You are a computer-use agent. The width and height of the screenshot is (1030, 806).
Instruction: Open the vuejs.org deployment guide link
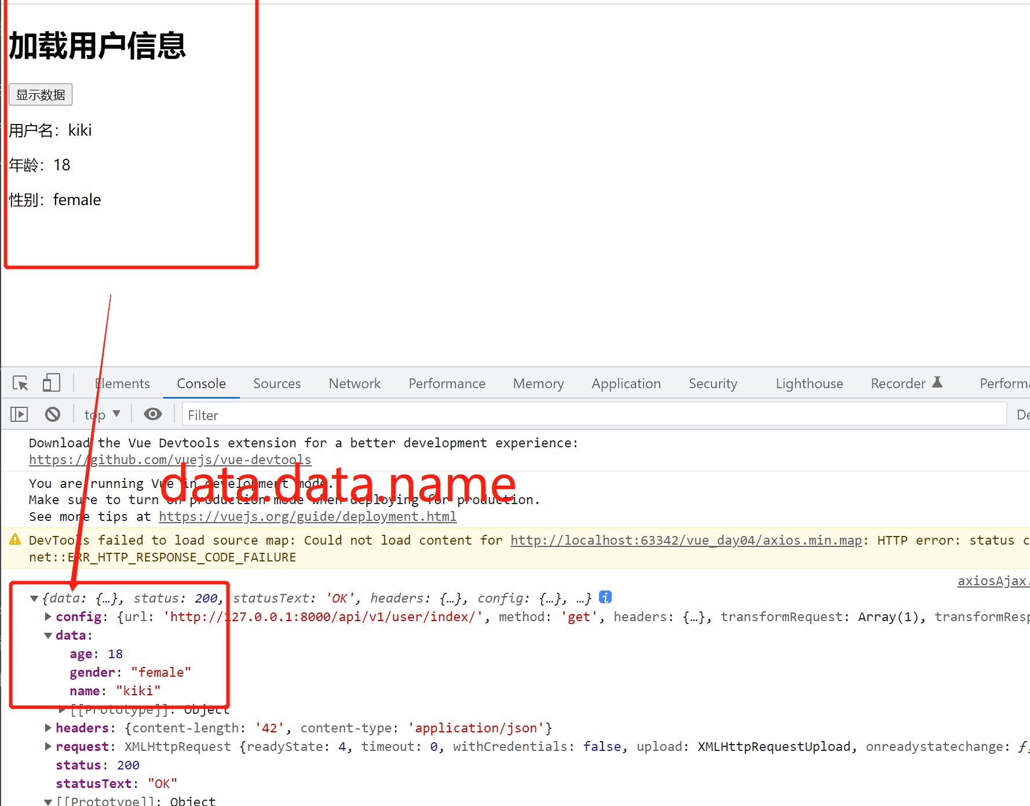pos(308,516)
